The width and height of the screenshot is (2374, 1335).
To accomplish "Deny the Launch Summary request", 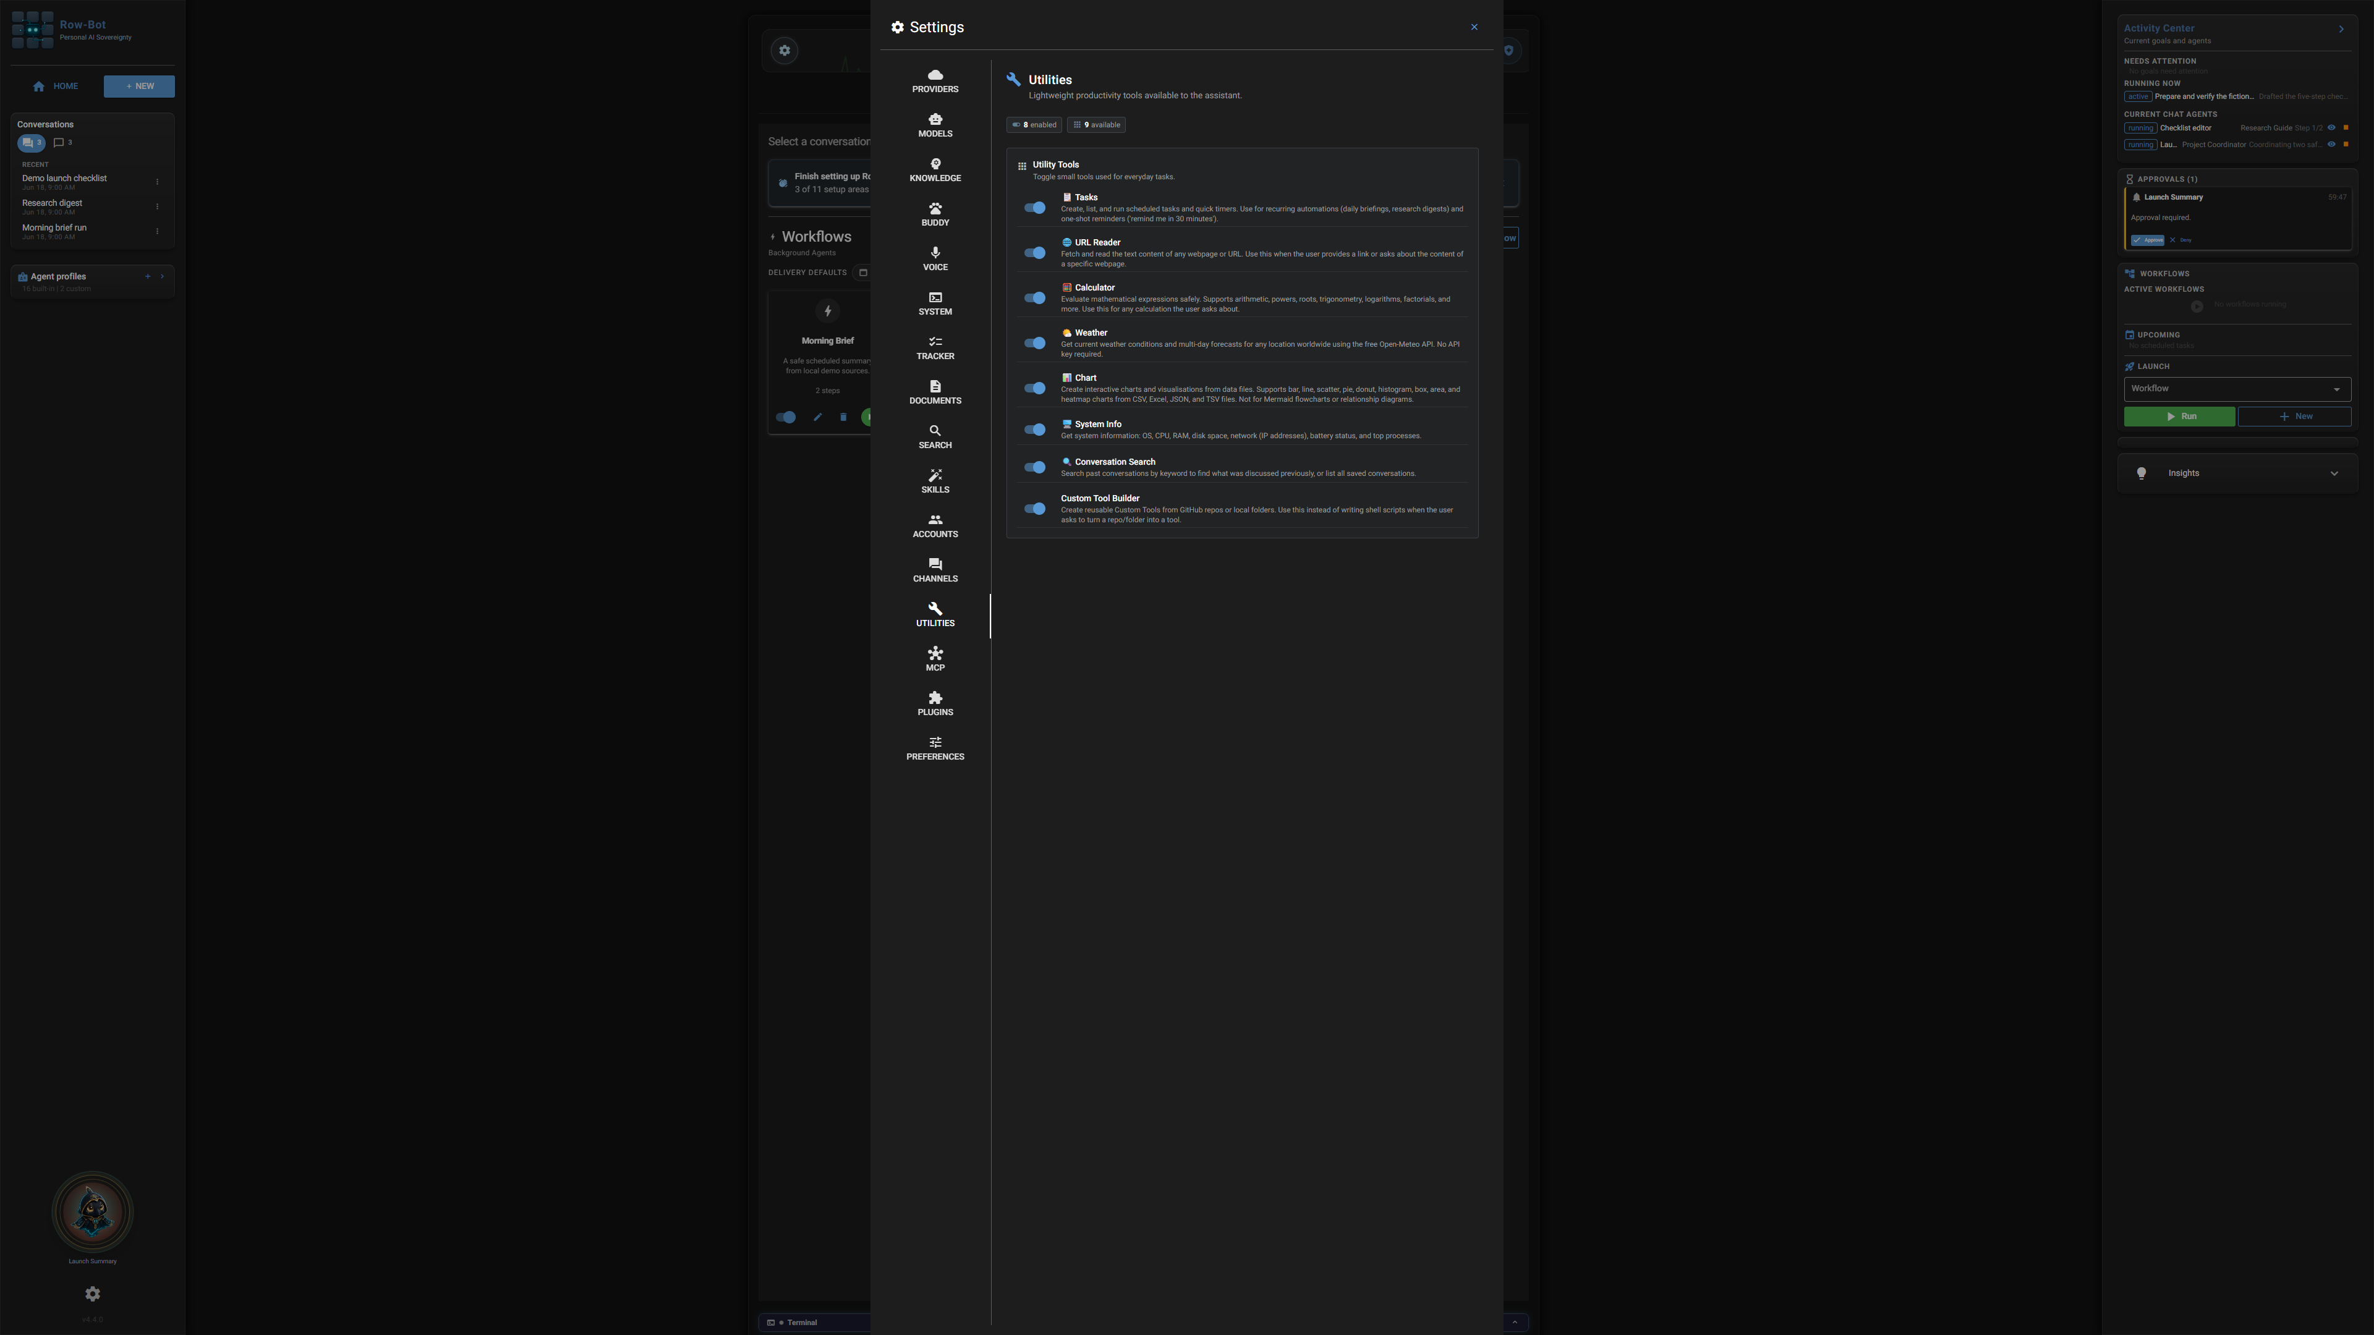I will coord(2180,242).
